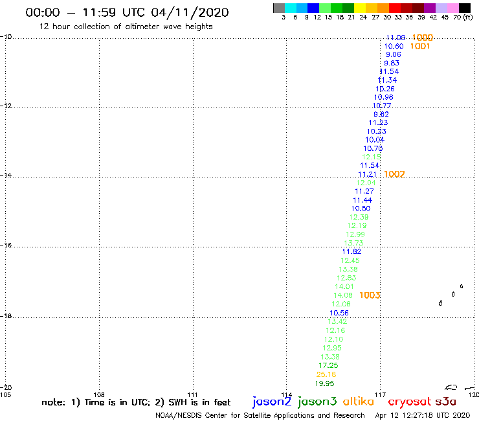
Task: Click the 10.26 wave height value
Action: click(x=385, y=89)
